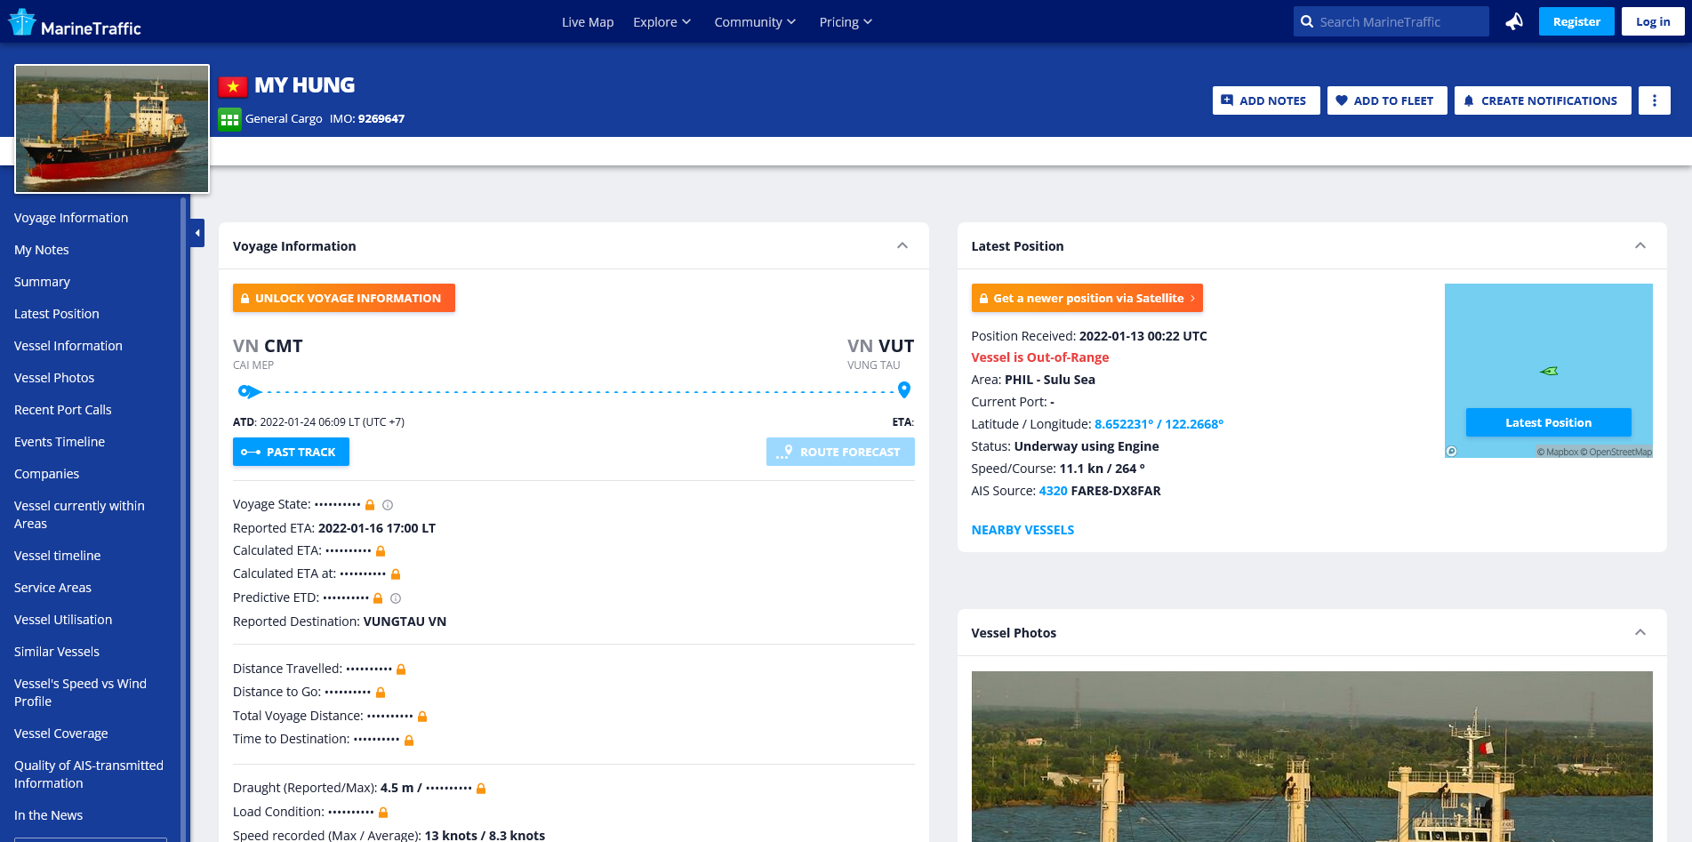Click the OpenStreetMap attribution link
Image resolution: width=1692 pixels, height=842 pixels.
(1616, 452)
